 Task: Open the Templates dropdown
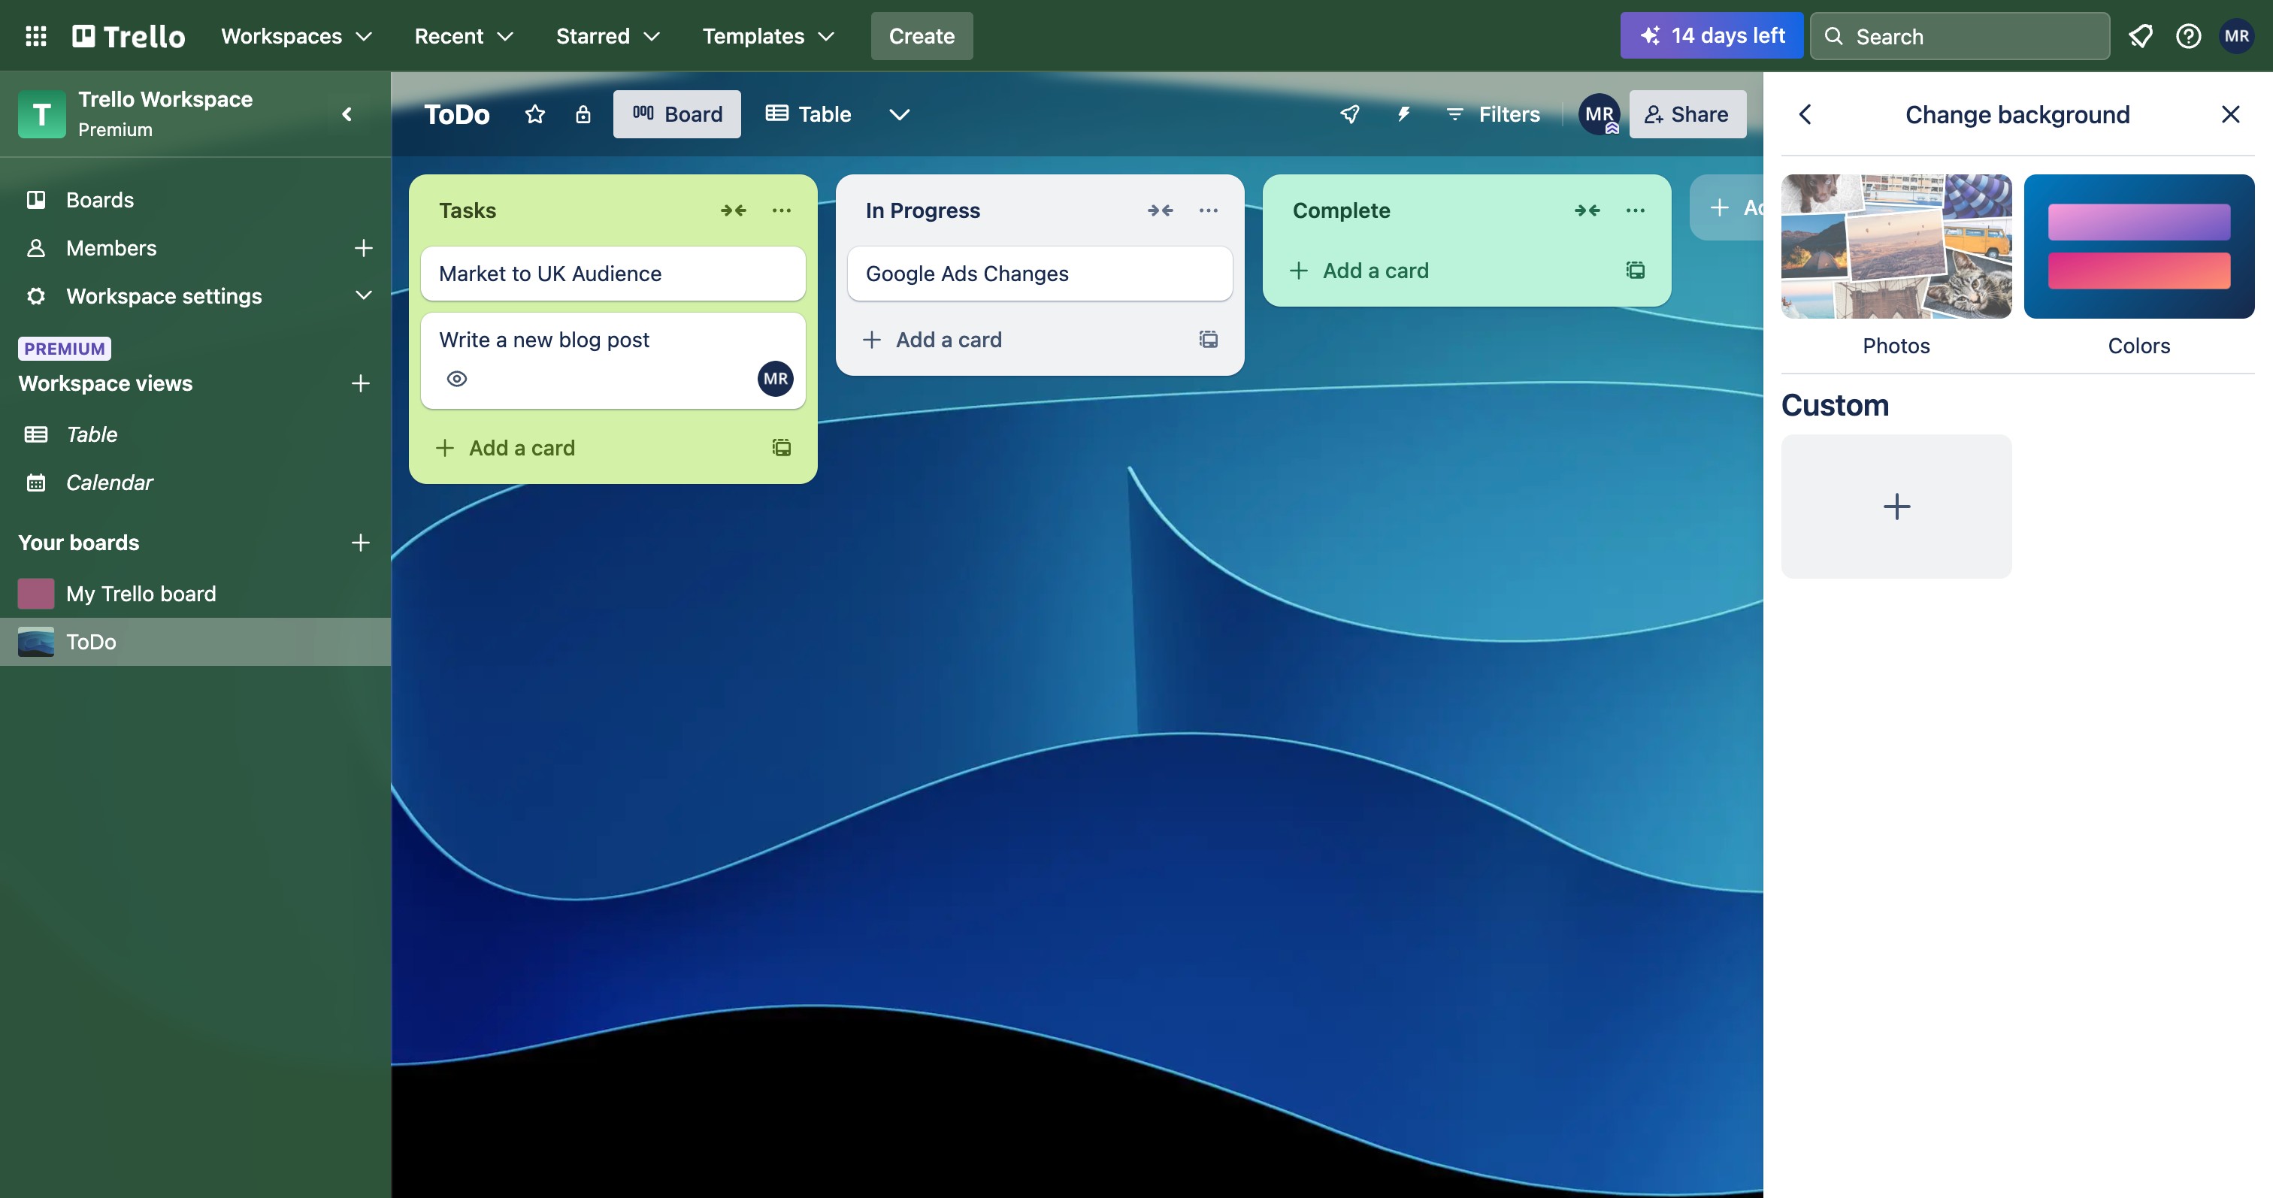pyautogui.click(x=767, y=36)
